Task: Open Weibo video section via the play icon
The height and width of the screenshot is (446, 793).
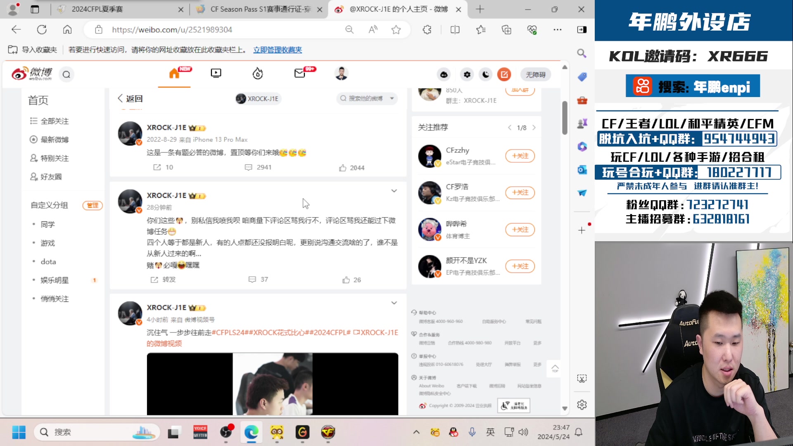Action: click(216, 74)
